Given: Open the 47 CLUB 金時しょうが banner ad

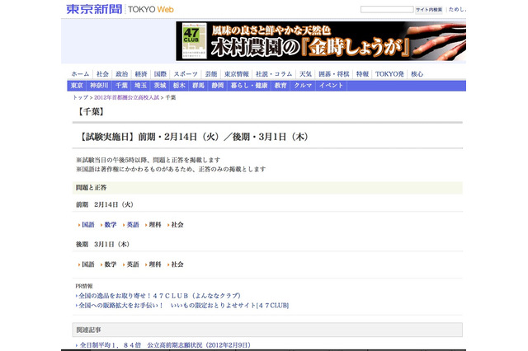Looking at the screenshot, I should coord(321,41).
